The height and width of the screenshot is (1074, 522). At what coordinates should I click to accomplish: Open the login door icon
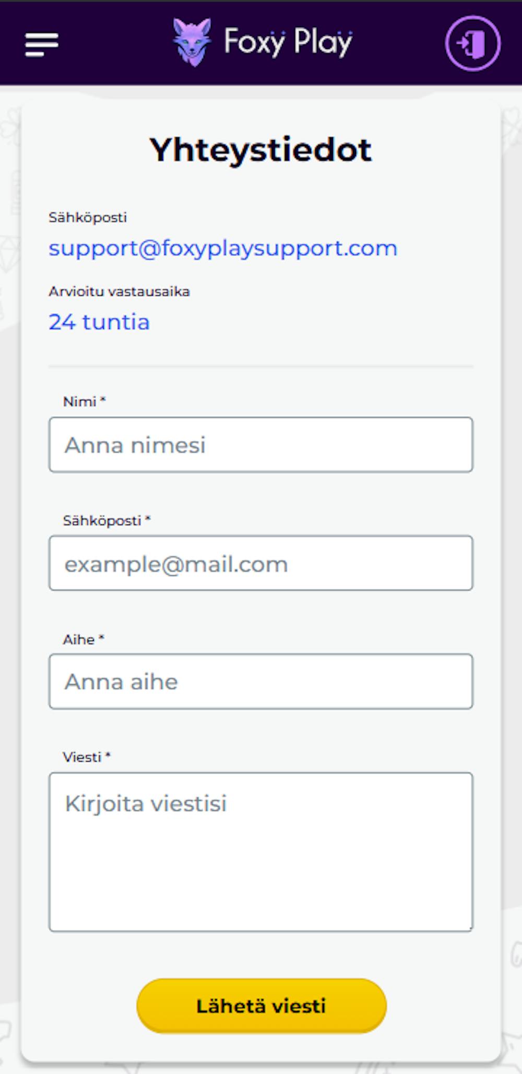473,43
